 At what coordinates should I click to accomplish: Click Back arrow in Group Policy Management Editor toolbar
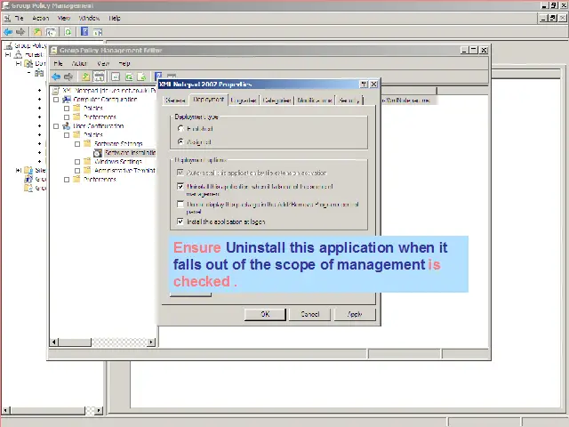point(58,77)
